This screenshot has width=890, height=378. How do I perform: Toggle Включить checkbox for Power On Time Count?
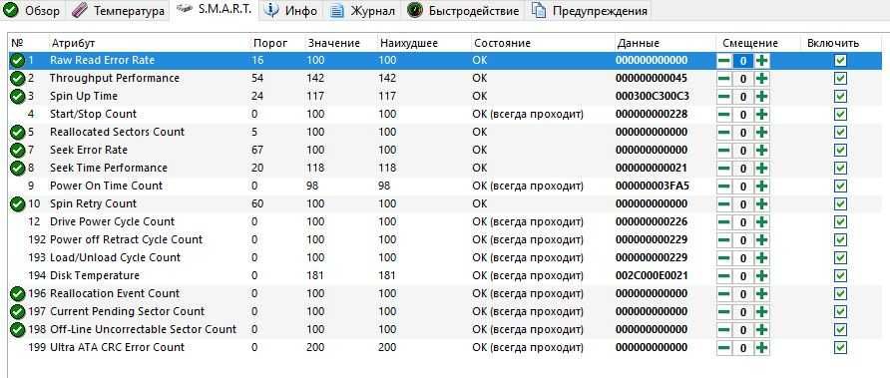(x=841, y=187)
